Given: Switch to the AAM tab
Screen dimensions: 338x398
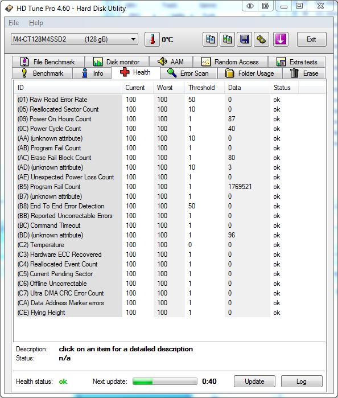Looking at the screenshot, I should click(x=171, y=61).
